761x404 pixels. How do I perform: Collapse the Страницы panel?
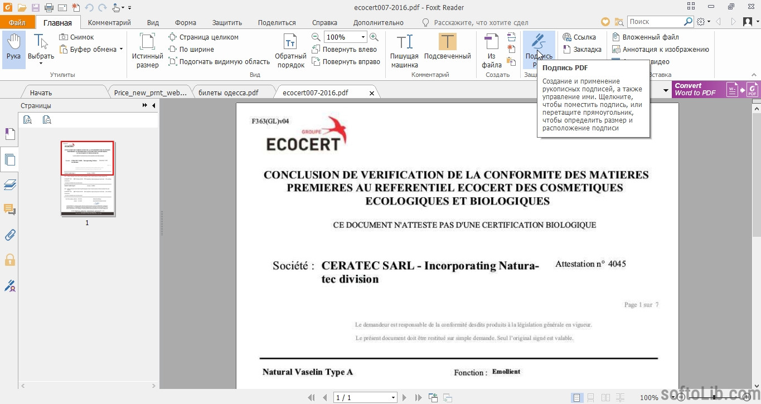(x=153, y=105)
